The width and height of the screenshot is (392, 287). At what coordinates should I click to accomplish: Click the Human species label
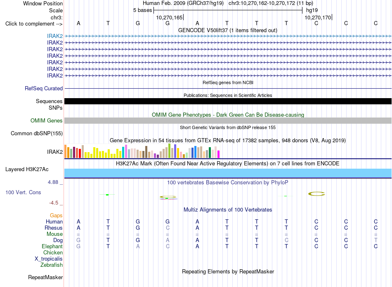[54, 221]
